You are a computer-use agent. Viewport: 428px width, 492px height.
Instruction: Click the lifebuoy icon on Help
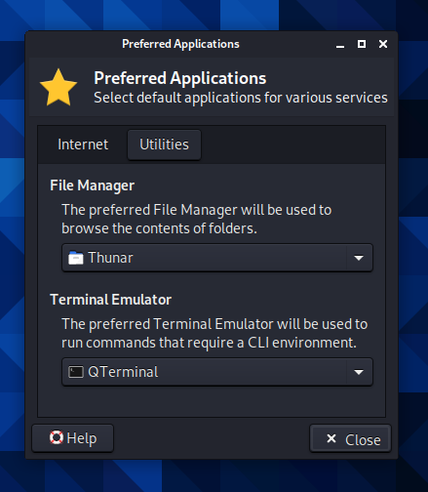pos(57,437)
